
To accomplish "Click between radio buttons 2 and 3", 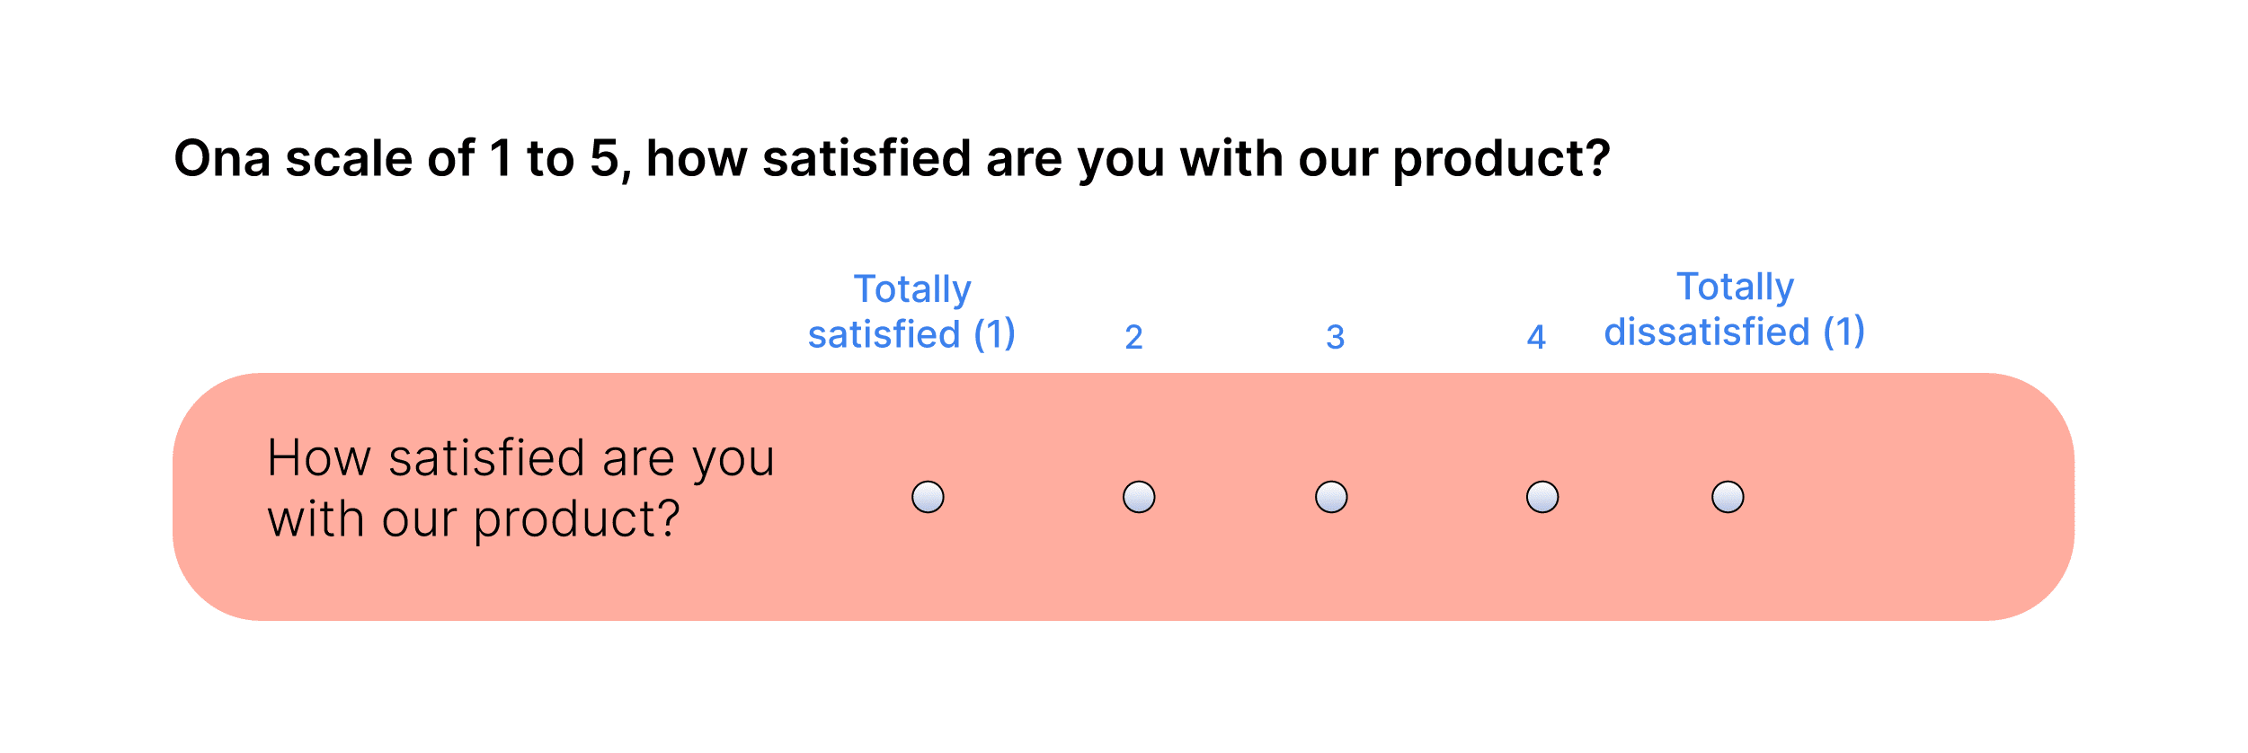I will 1234,497.
